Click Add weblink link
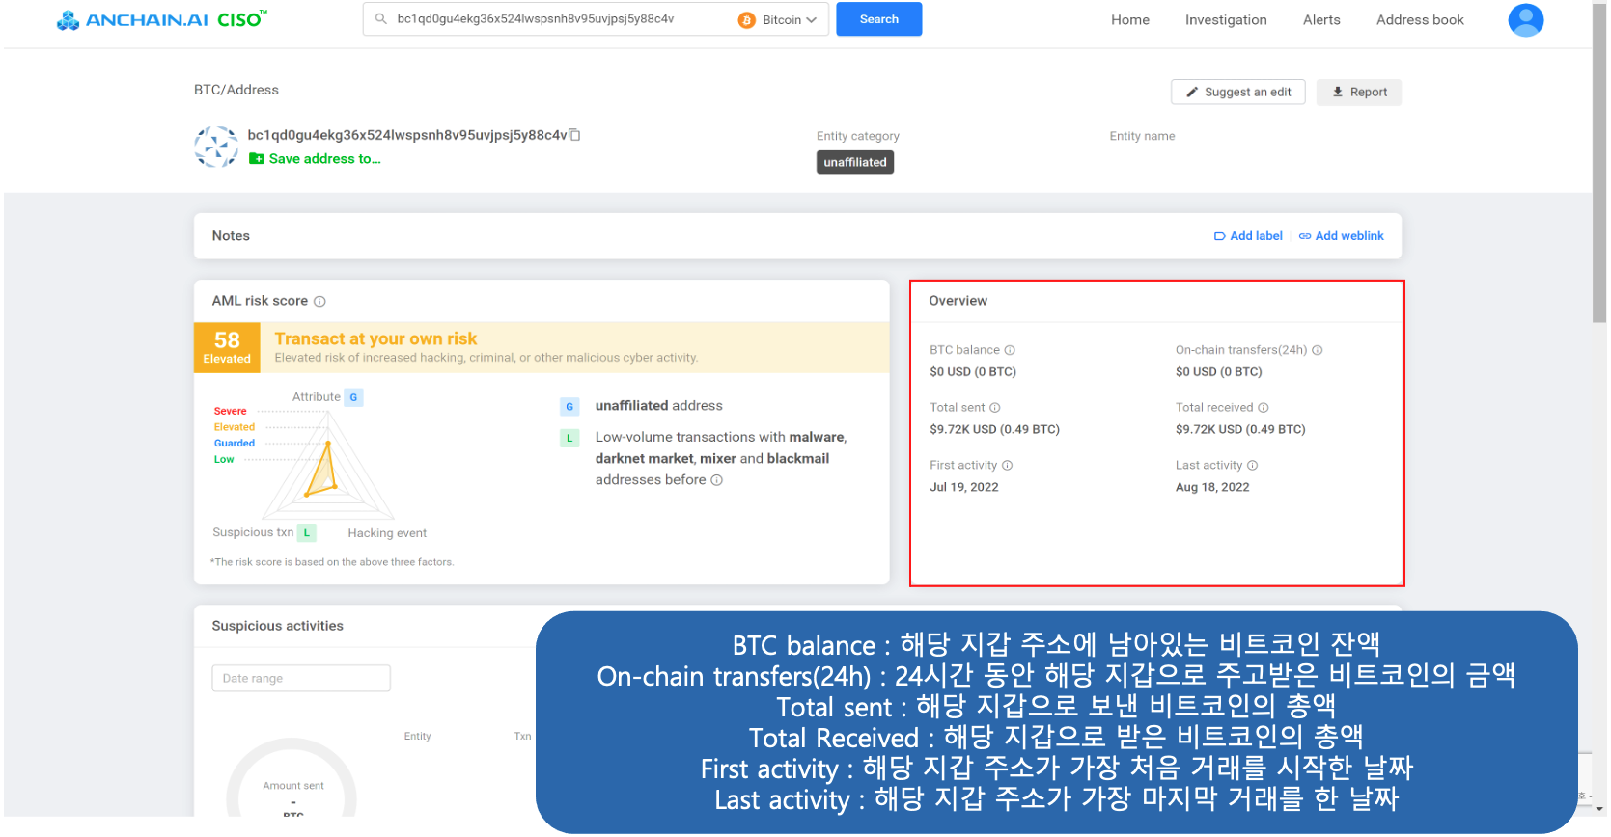The width and height of the screenshot is (1611, 837). pos(1341,236)
